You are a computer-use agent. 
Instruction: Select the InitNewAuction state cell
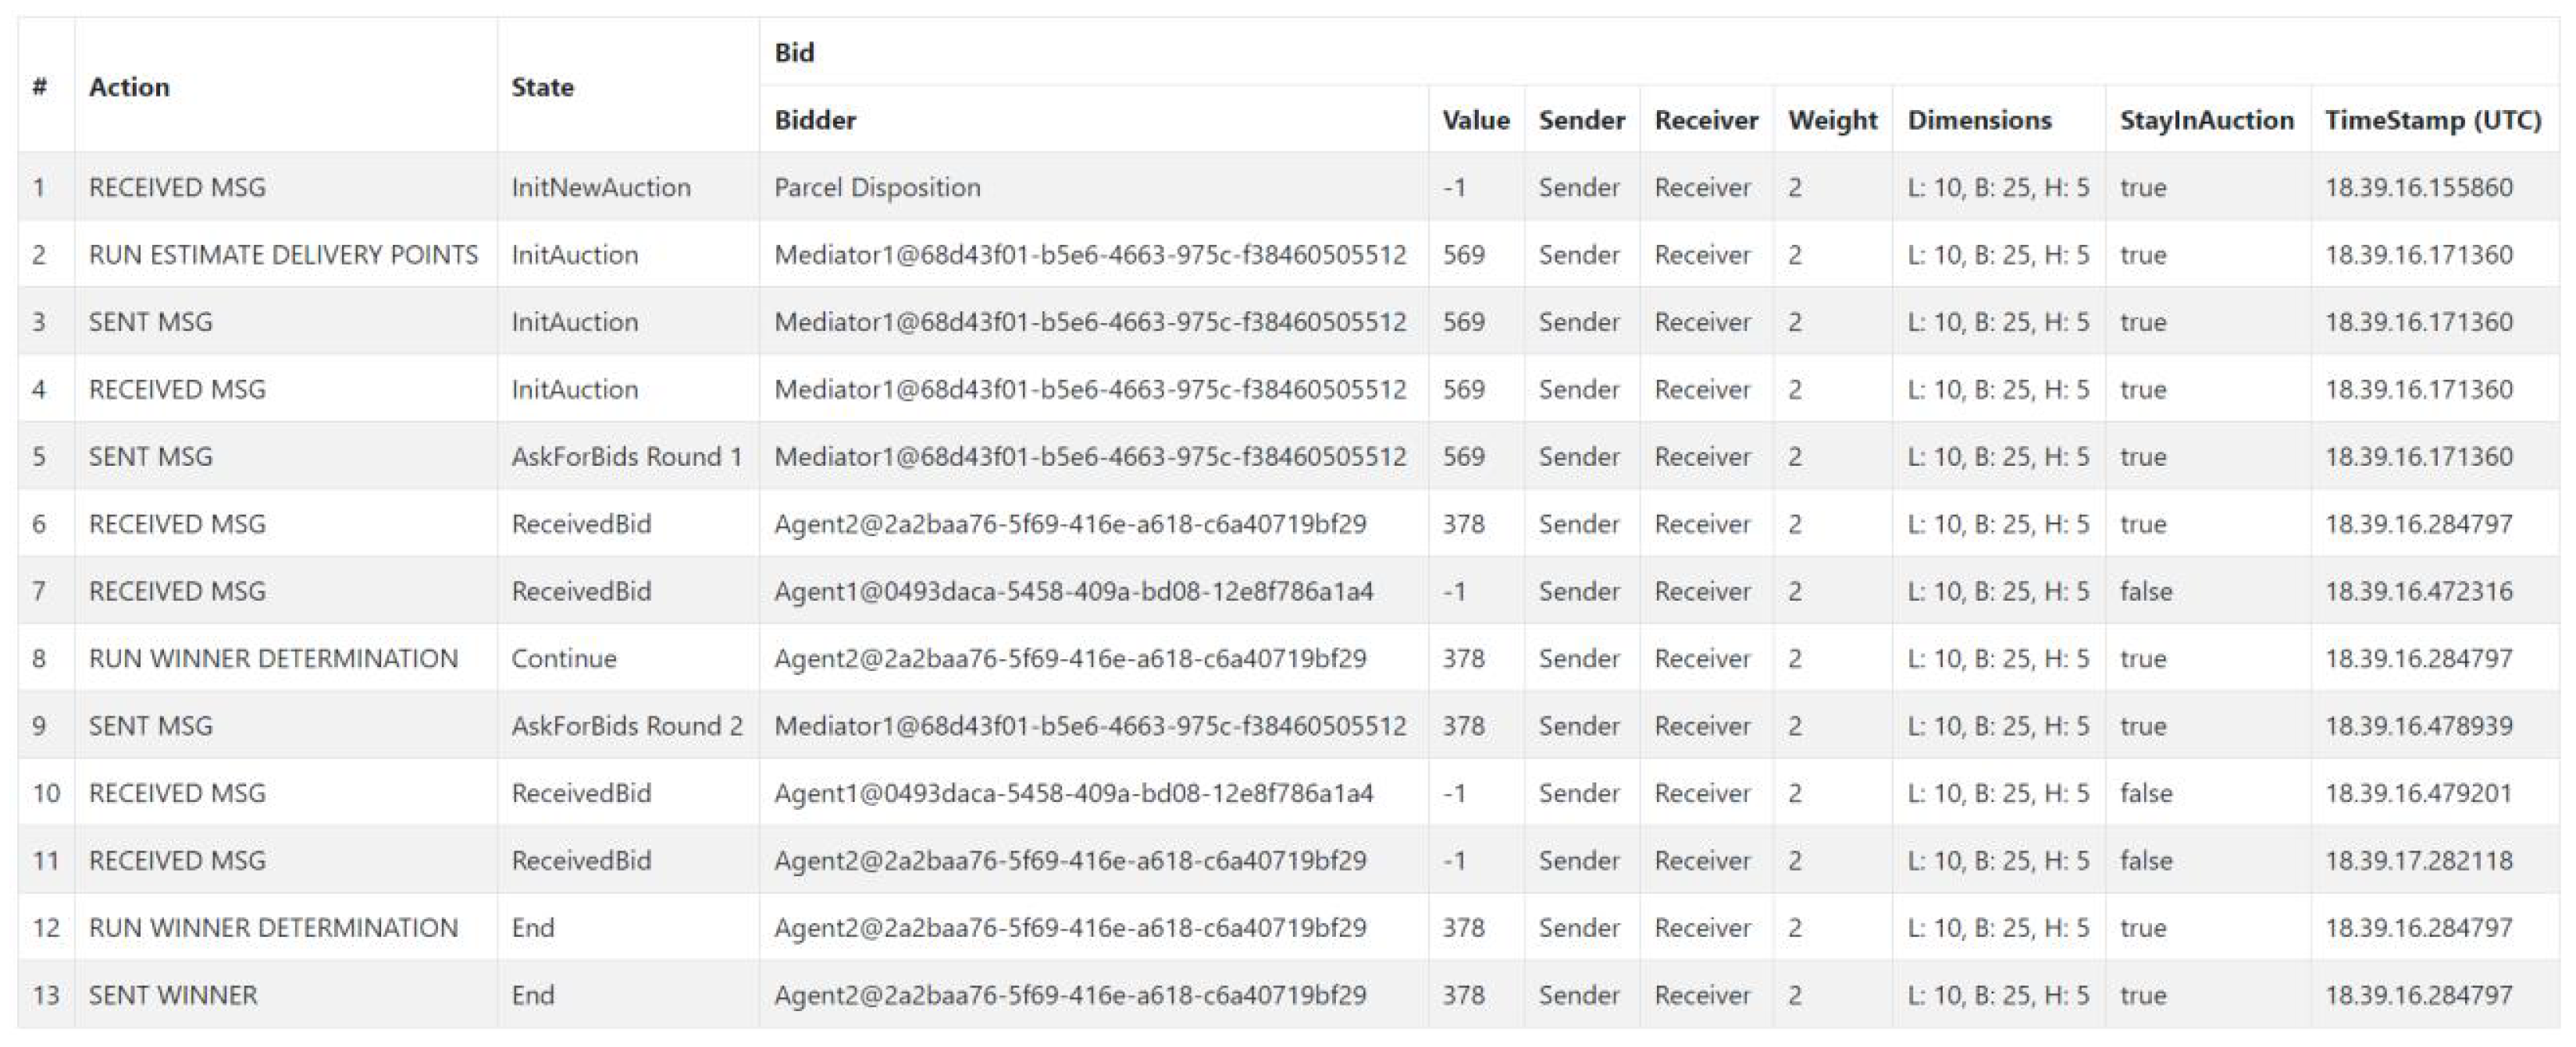[600, 186]
